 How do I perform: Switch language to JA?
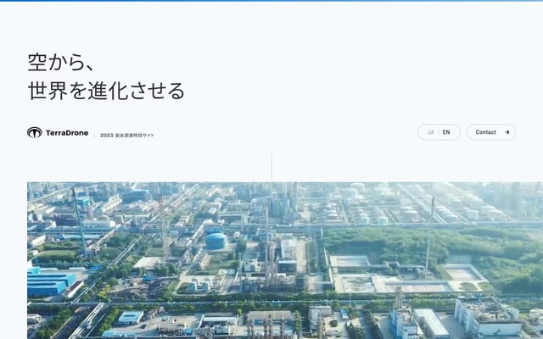click(x=431, y=132)
